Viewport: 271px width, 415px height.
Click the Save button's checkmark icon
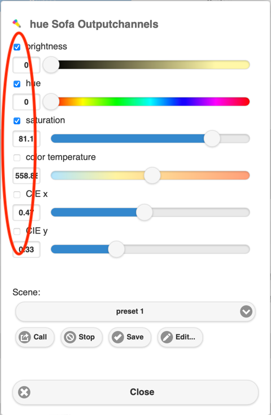118,337
